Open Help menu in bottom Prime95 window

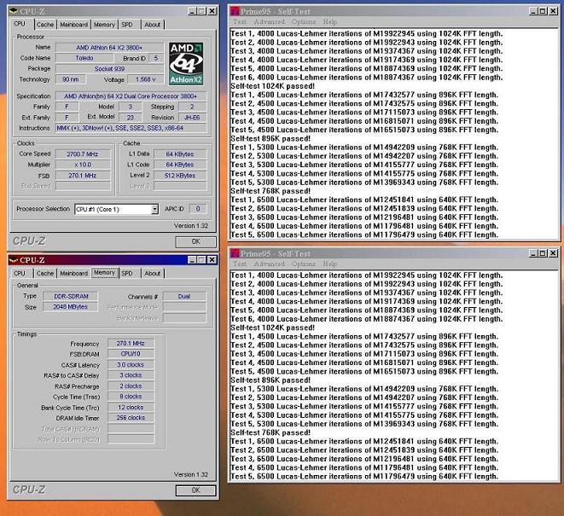point(330,264)
